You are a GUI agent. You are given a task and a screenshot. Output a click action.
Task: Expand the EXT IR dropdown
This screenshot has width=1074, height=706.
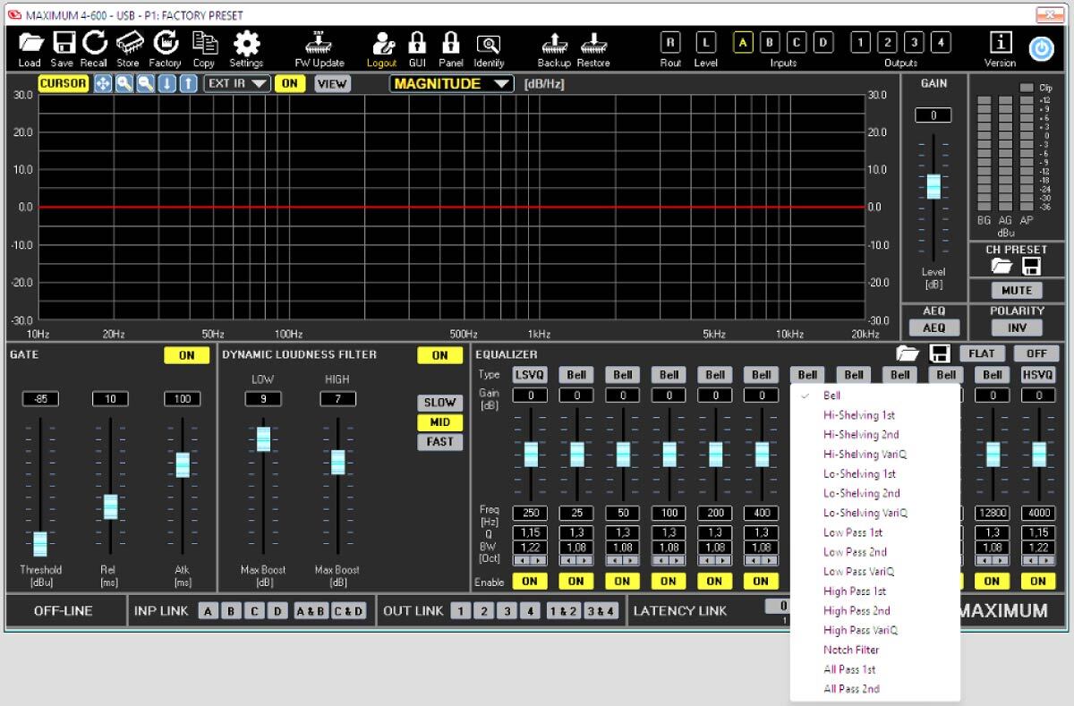(236, 84)
